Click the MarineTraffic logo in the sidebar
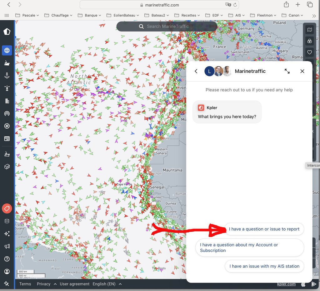This screenshot has width=320, height=291. 7,32
